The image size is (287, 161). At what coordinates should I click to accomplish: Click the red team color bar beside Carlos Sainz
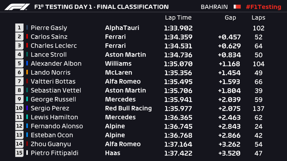click(x=27, y=37)
